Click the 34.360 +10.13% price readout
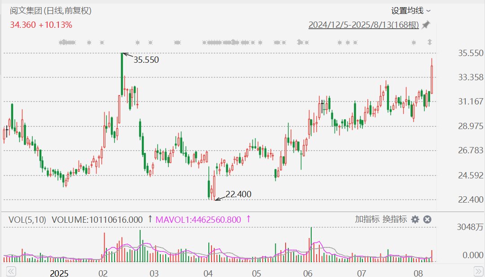Screen dimensions: 485x277 tap(41, 25)
